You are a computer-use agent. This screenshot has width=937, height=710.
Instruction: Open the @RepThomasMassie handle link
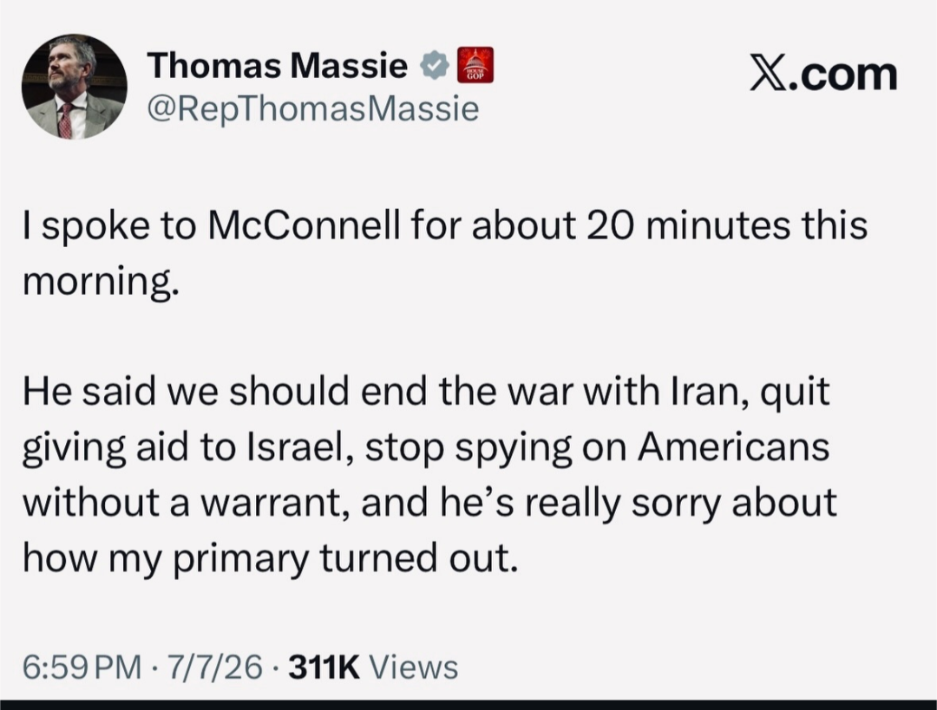pyautogui.click(x=313, y=108)
